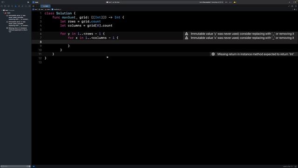This screenshot has width=298, height=168.
Task: Show the test navigator
Action: click(19, 6)
